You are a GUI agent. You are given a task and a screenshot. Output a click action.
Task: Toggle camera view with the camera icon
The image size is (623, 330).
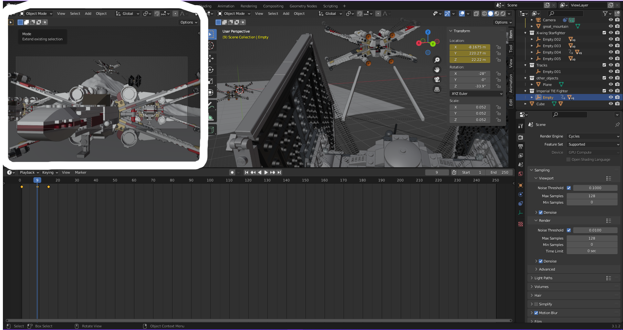(437, 79)
